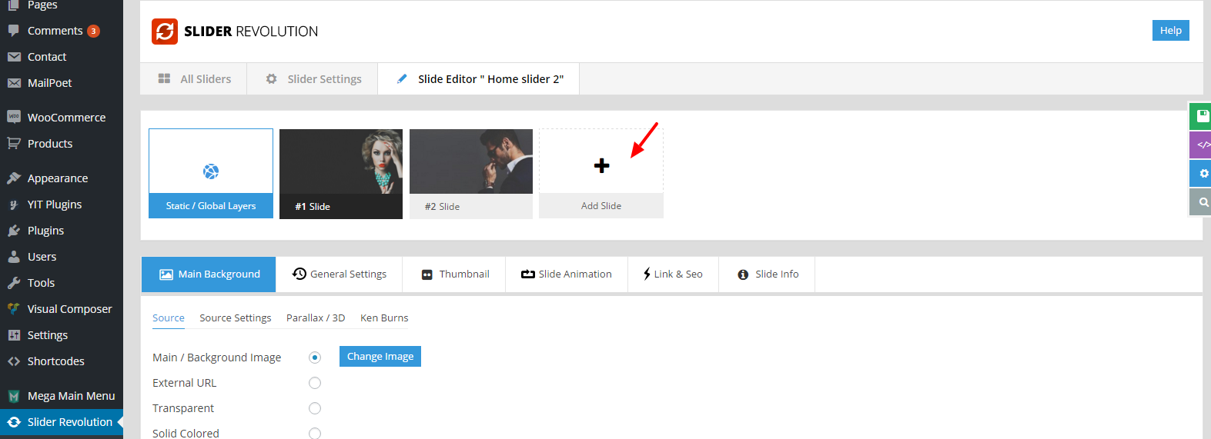Screen dimensions: 1211x439
Task: Click the WooCommerce icon in sidebar
Action: pyautogui.click(x=14, y=117)
